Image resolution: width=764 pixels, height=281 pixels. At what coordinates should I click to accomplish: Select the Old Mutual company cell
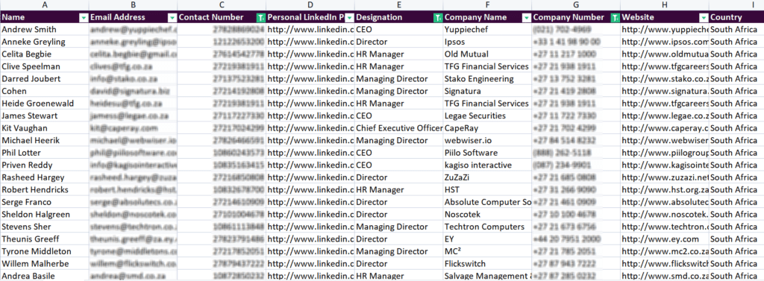click(488, 54)
